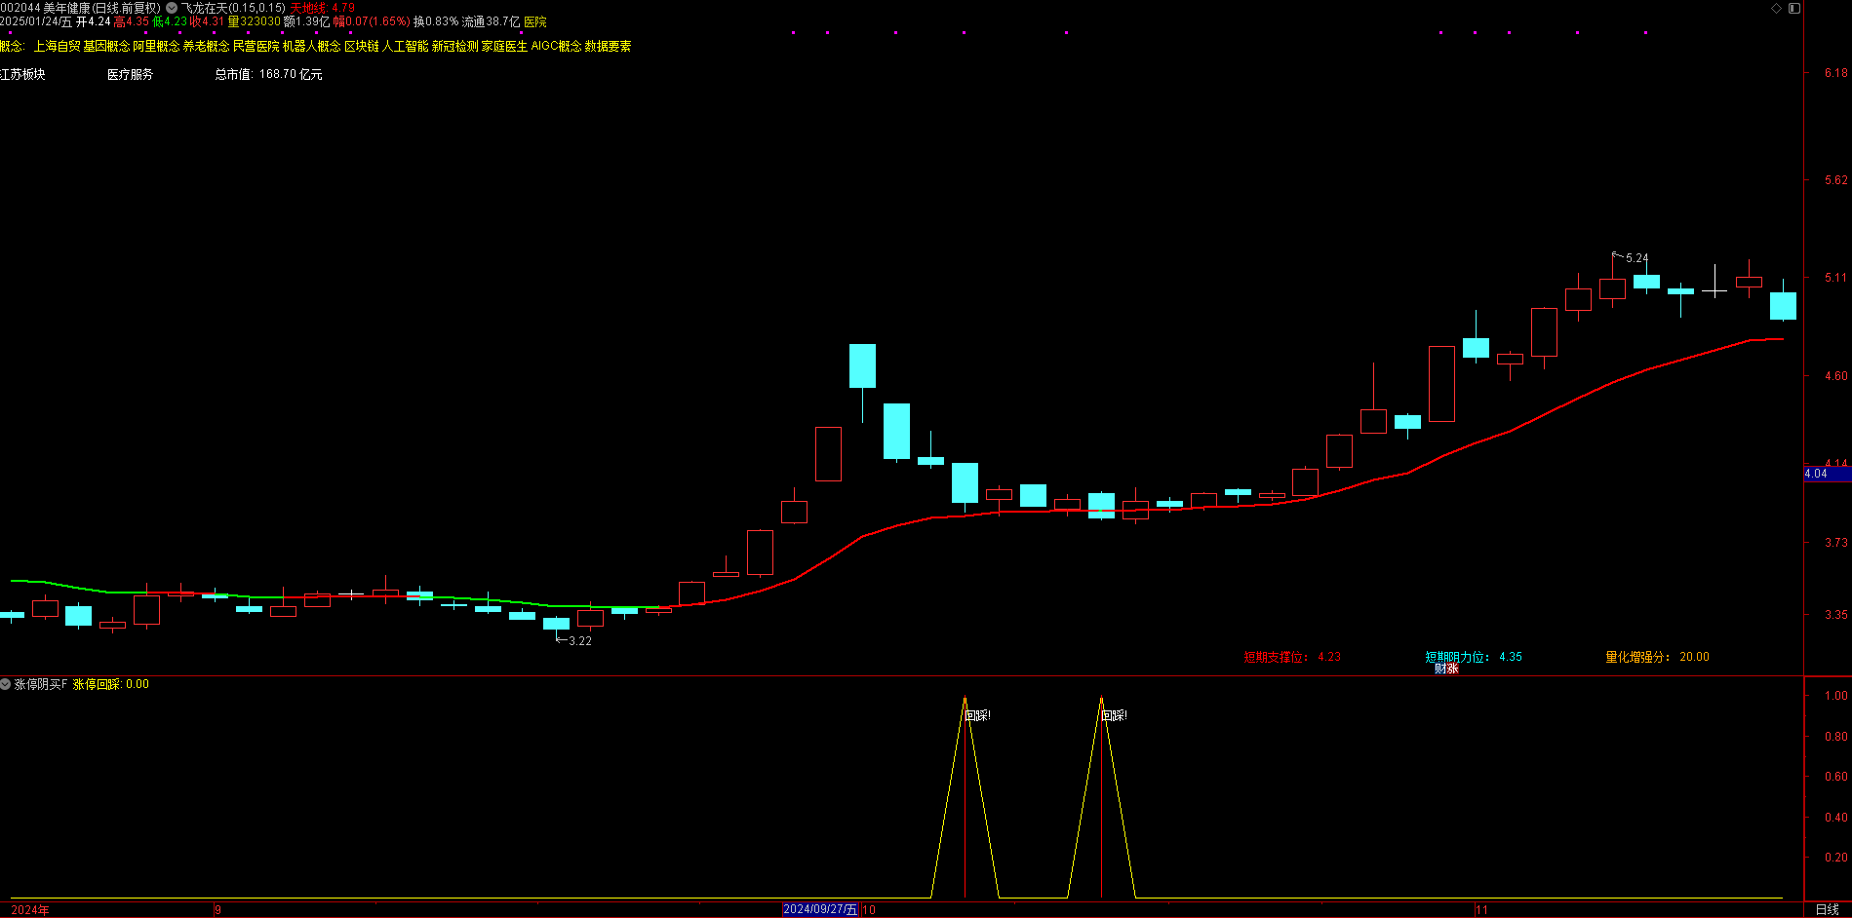
Task: Click the 江苏板块 region label
Action: 22,74
